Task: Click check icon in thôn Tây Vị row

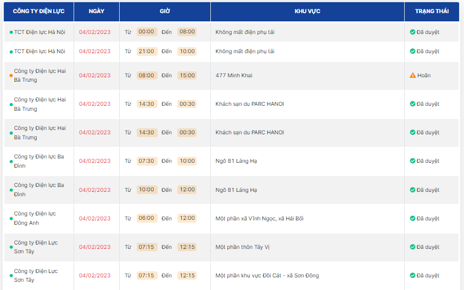Action: (412, 247)
